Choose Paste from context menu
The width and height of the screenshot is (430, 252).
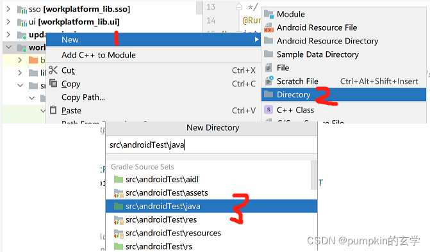(153, 111)
